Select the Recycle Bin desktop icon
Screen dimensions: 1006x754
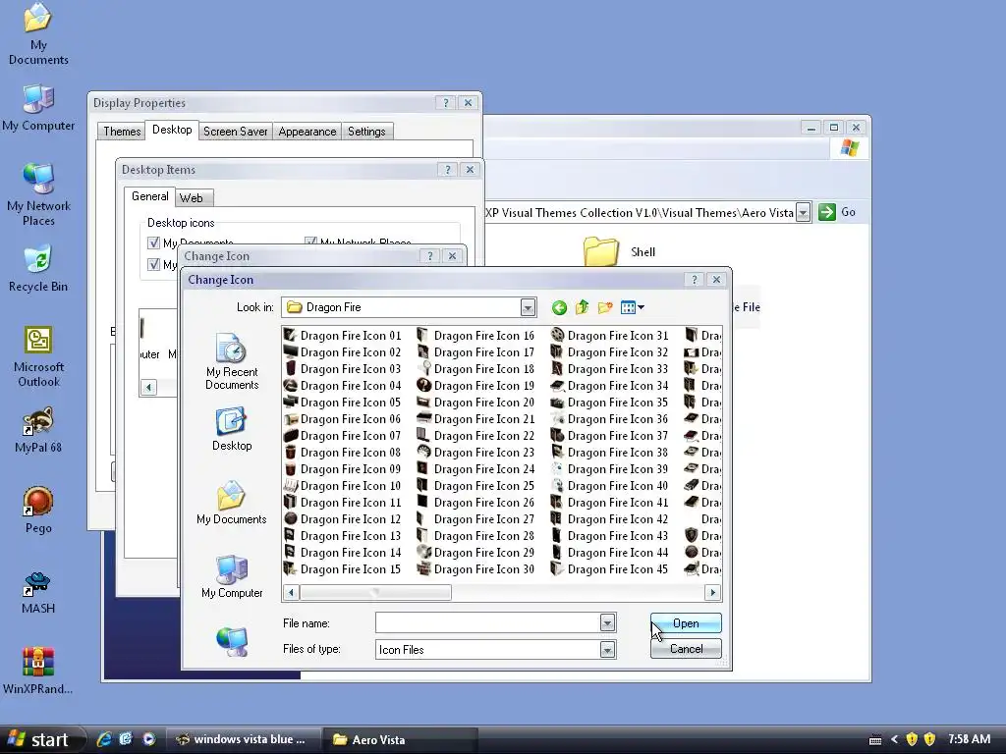(38, 268)
